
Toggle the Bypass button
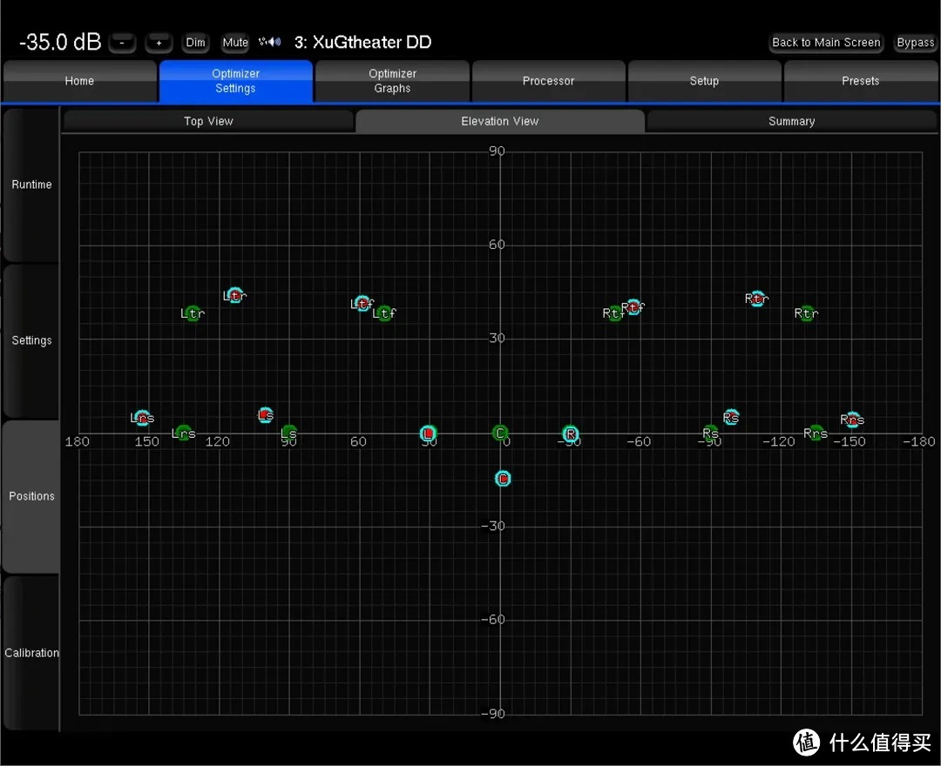point(915,43)
